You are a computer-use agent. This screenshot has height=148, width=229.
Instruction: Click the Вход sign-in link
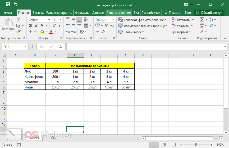(188, 12)
